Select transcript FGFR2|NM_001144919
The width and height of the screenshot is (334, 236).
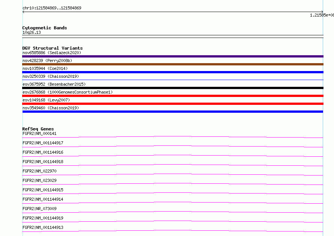coord(43,218)
